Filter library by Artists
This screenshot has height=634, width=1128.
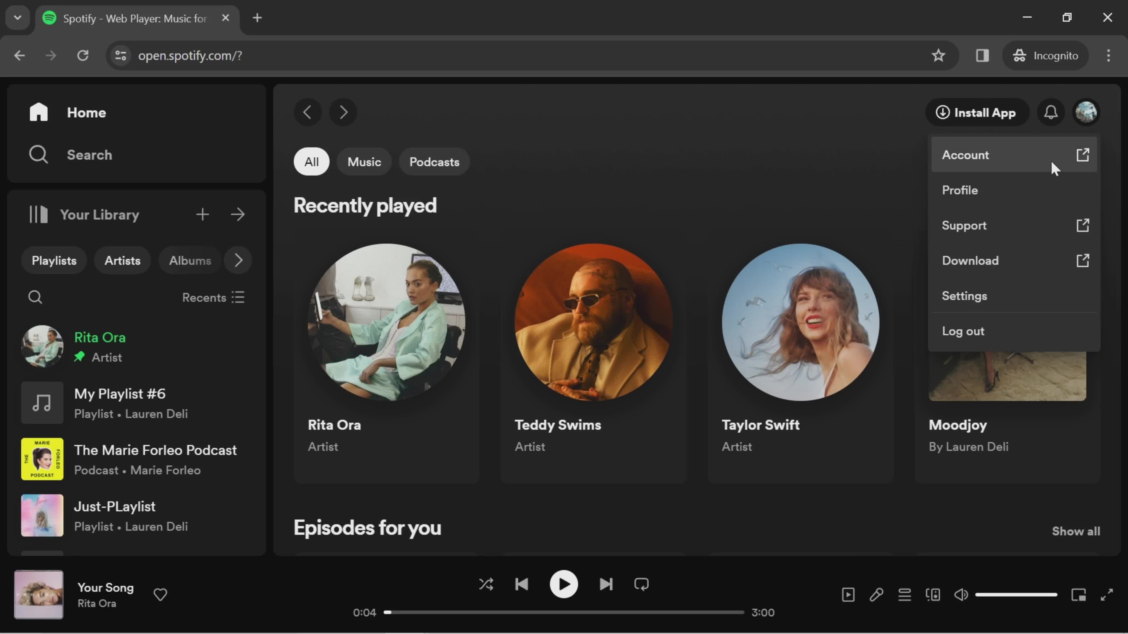122,260
